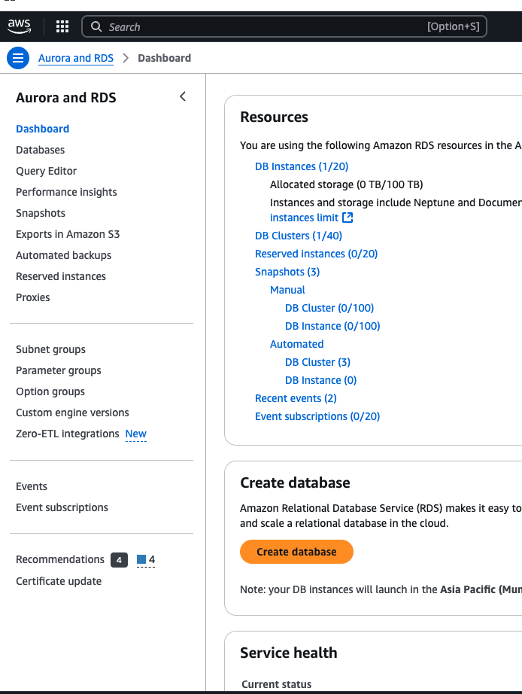Click the AWS logo home icon

[19, 26]
